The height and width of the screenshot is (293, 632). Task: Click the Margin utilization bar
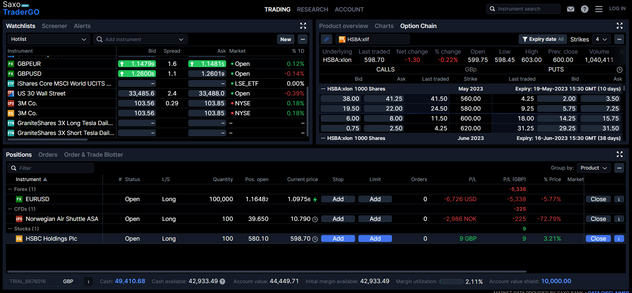click(x=451, y=281)
